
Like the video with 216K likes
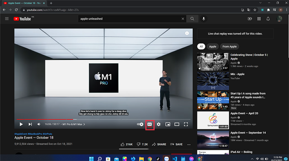pyautogui.click(x=126, y=144)
